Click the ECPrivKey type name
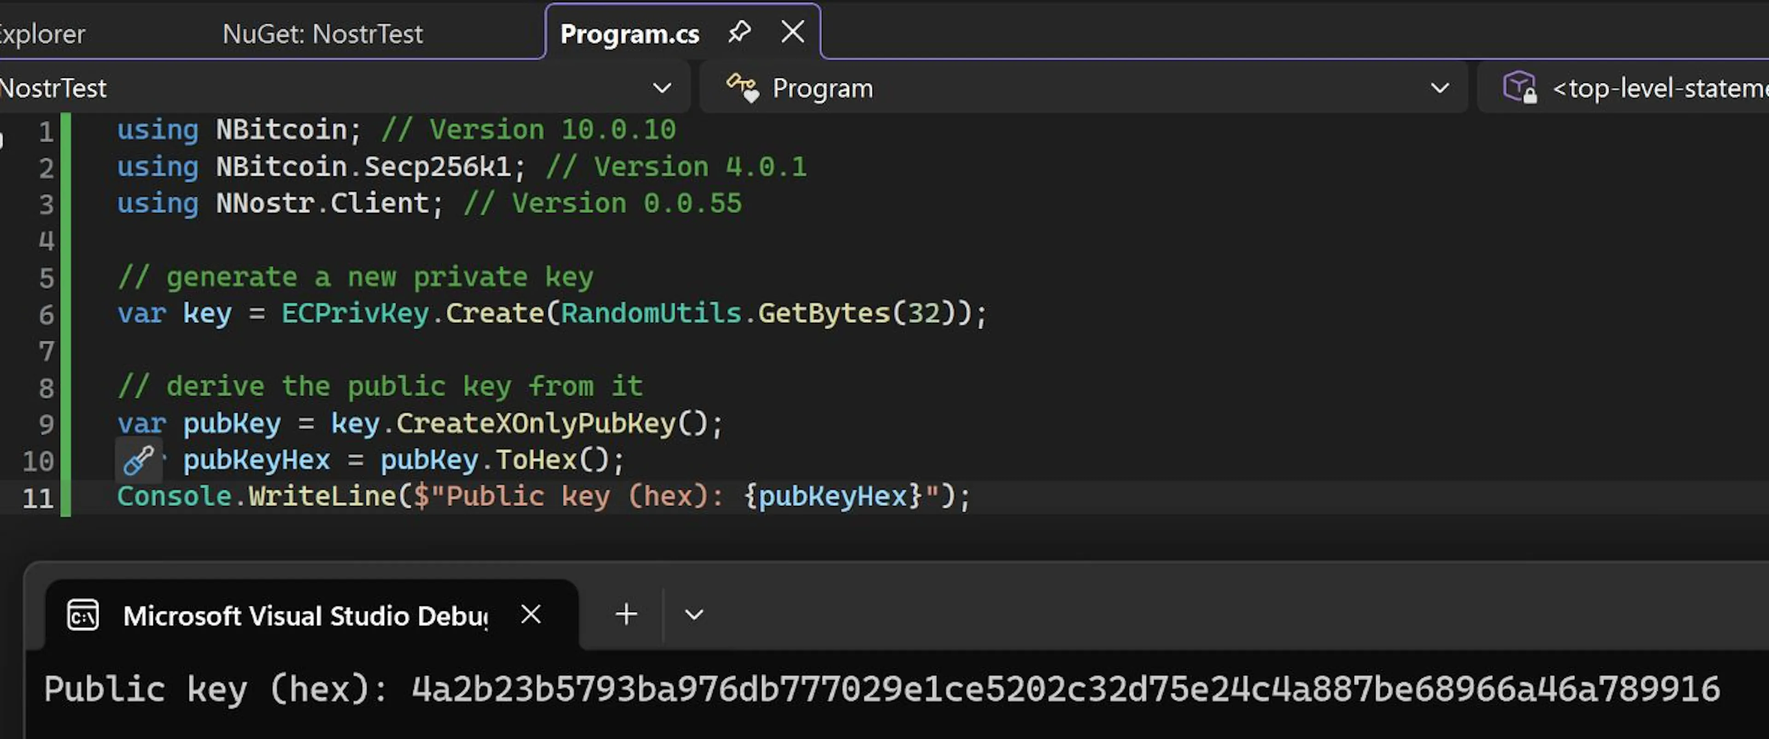This screenshot has width=1769, height=739. click(355, 314)
